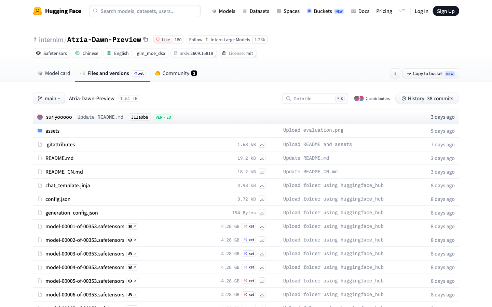Click the contributors avatars
Image resolution: width=492 pixels, height=307 pixels.
[359, 99]
